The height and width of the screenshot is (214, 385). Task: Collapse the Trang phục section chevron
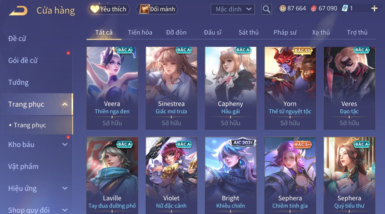[x=65, y=104]
